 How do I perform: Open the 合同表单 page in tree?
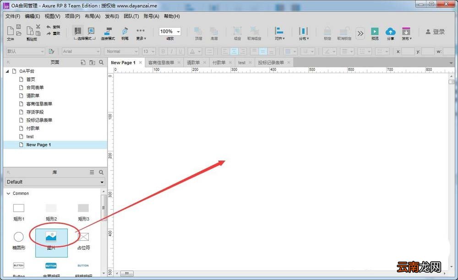tap(35, 87)
